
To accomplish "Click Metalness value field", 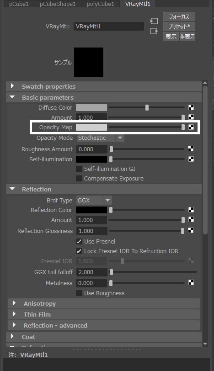I will (91, 283).
